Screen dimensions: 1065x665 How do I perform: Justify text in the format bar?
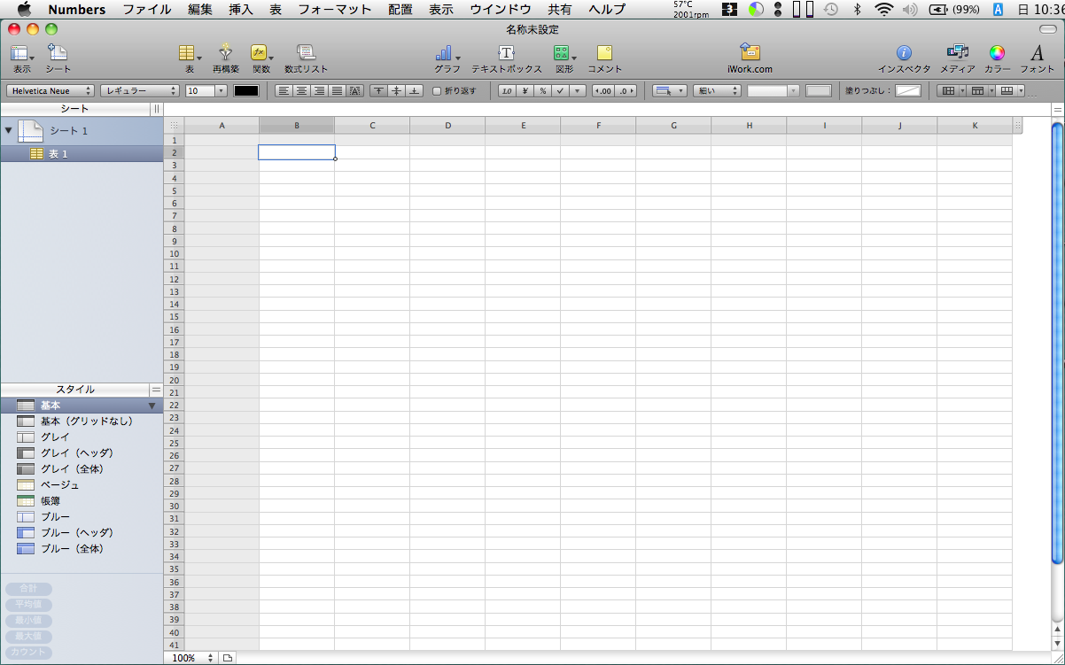(337, 90)
